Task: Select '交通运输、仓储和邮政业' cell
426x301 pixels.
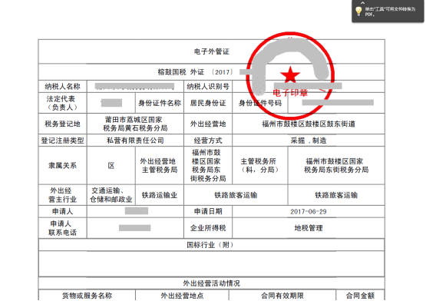Action: tap(111, 195)
